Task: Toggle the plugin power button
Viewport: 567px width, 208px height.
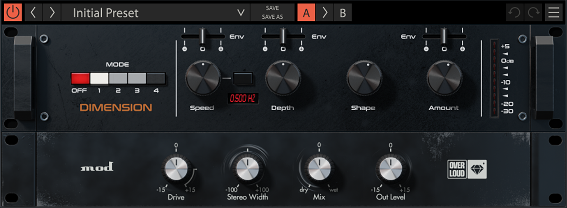Action: click(13, 13)
